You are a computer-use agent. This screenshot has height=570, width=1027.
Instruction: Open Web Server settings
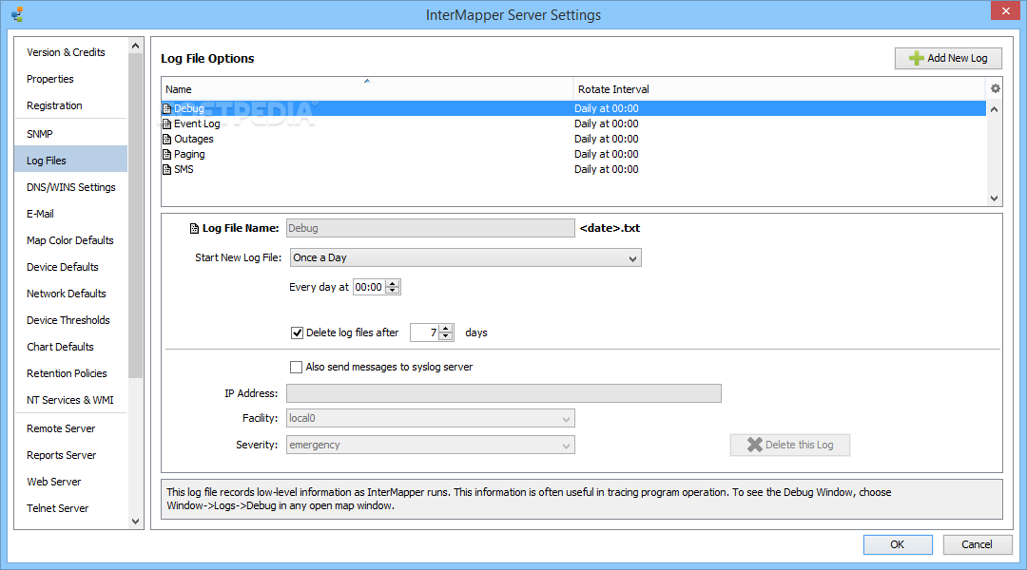click(x=53, y=482)
